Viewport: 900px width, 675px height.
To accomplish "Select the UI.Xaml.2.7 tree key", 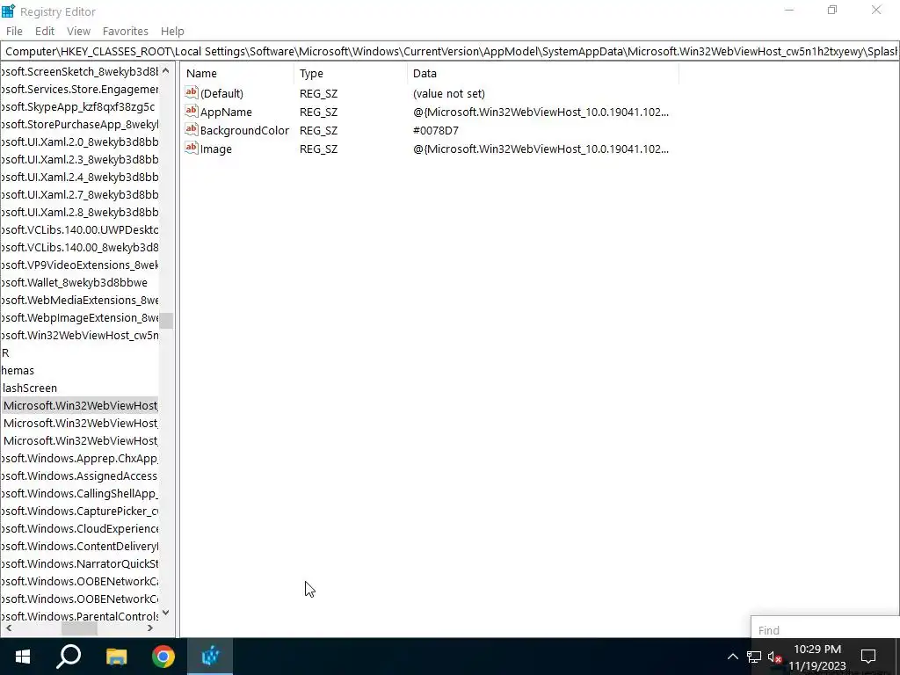I will pyautogui.click(x=79, y=194).
